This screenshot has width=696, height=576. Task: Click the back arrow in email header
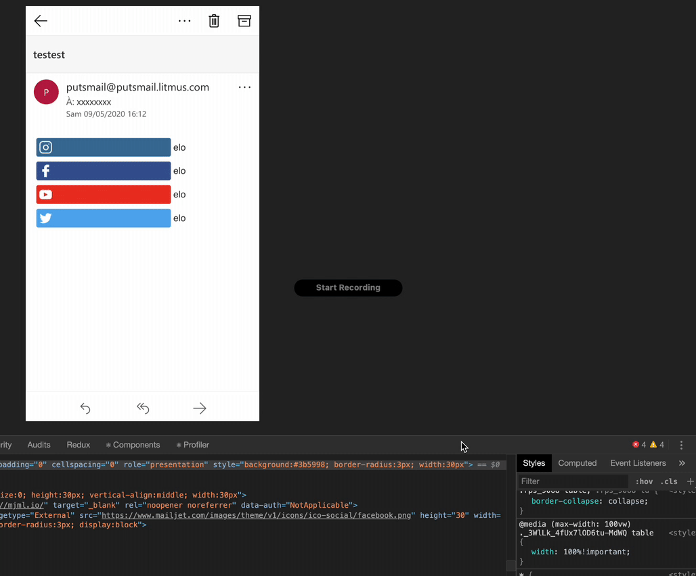click(x=41, y=21)
